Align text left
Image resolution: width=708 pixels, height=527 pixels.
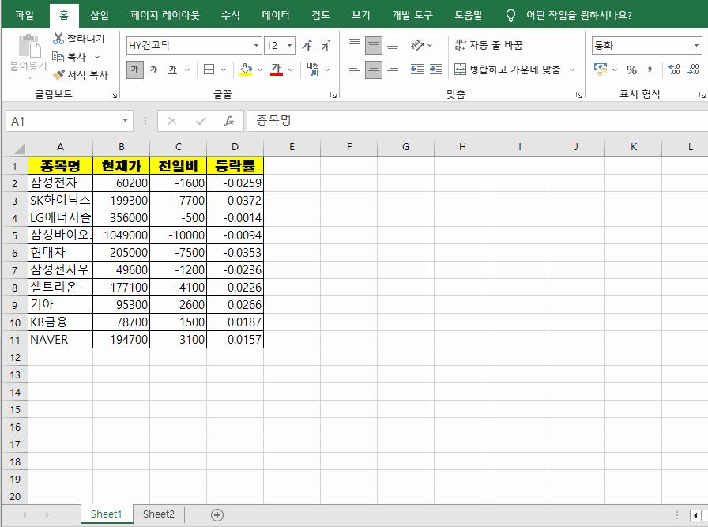[x=355, y=70]
